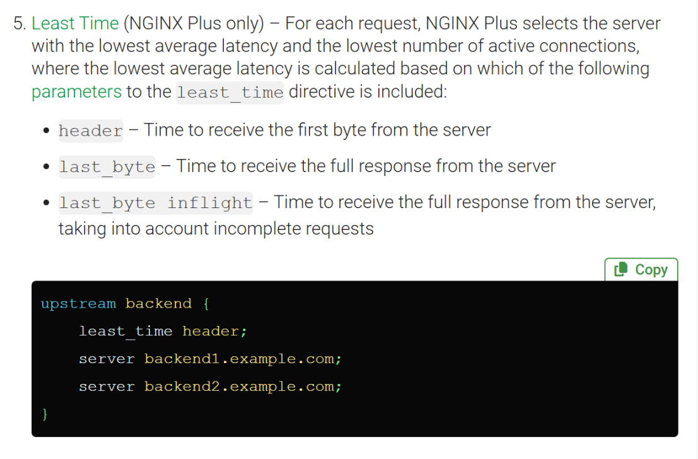Click the closing brace in code block
The width and height of the screenshot is (698, 459).
tap(45, 414)
